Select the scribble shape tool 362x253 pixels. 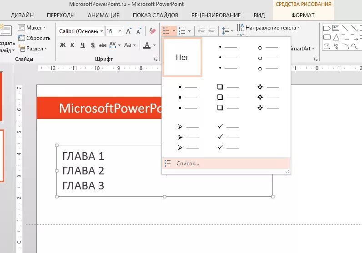(x=336, y=46)
